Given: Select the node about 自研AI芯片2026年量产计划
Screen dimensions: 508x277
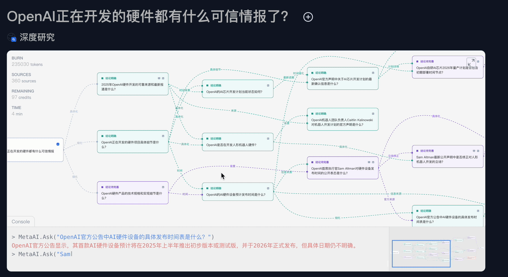Looking at the screenshot, I should [447, 67].
